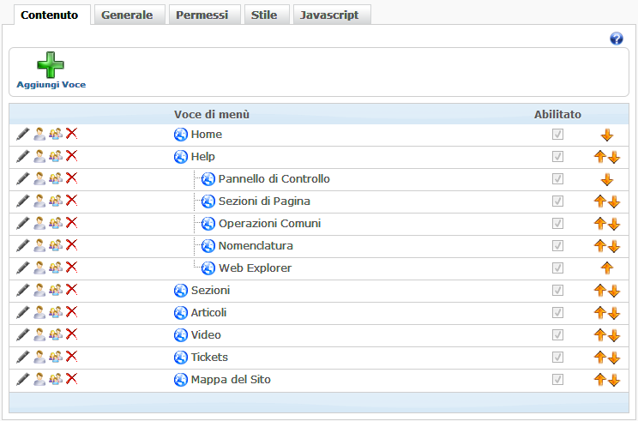The height and width of the screenshot is (421, 638).
Task: Toggle Abilitato checkbox for Operazioni Comuni
Action: (557, 223)
